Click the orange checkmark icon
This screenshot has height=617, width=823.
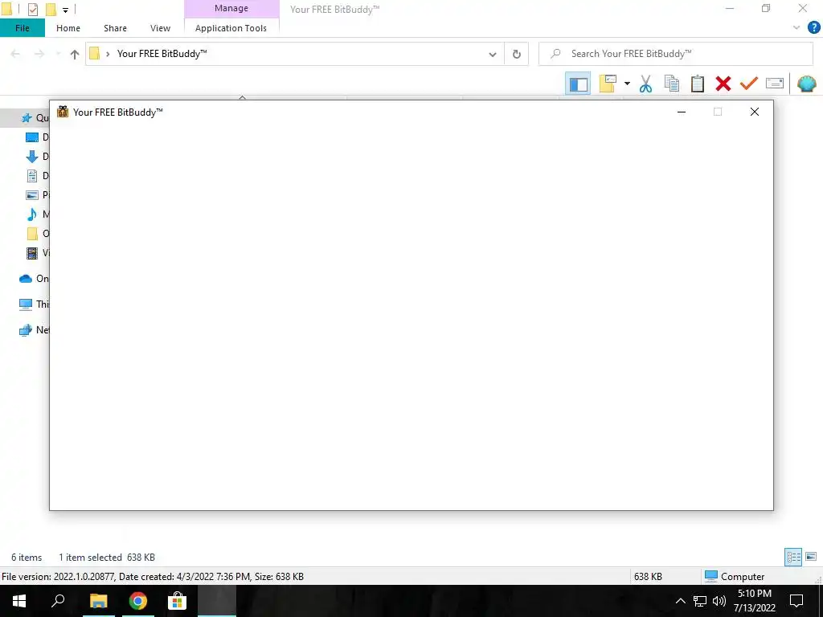point(748,84)
